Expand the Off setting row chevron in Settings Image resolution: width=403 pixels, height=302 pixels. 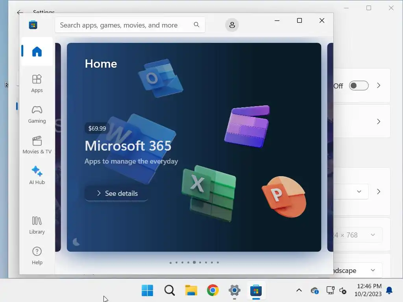[x=379, y=85]
